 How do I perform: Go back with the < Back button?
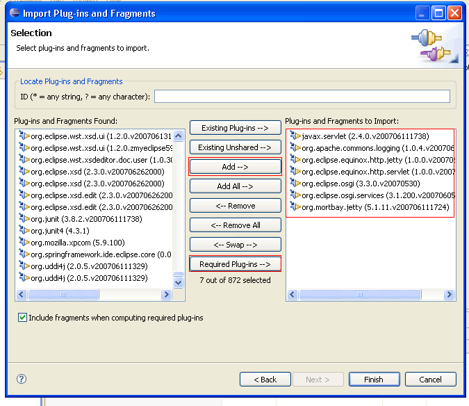pyautogui.click(x=265, y=380)
